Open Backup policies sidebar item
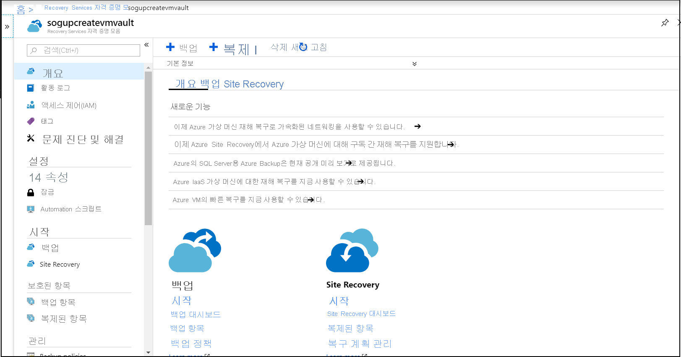The image size is (681, 357). [63, 354]
